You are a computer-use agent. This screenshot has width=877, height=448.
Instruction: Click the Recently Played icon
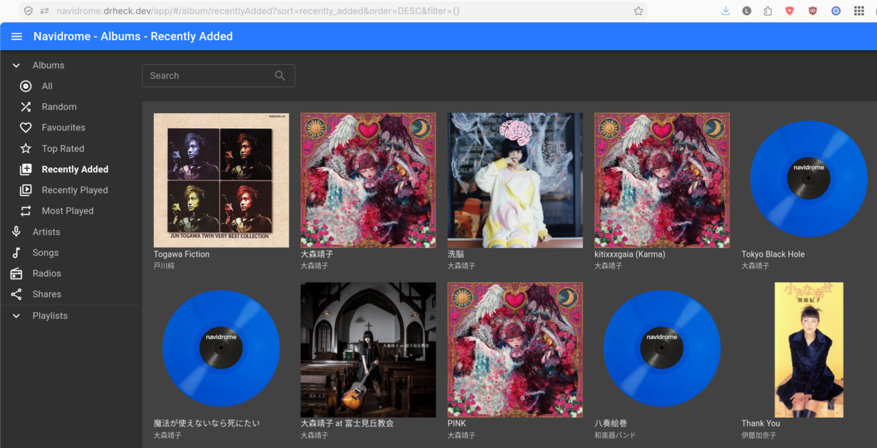tap(26, 190)
